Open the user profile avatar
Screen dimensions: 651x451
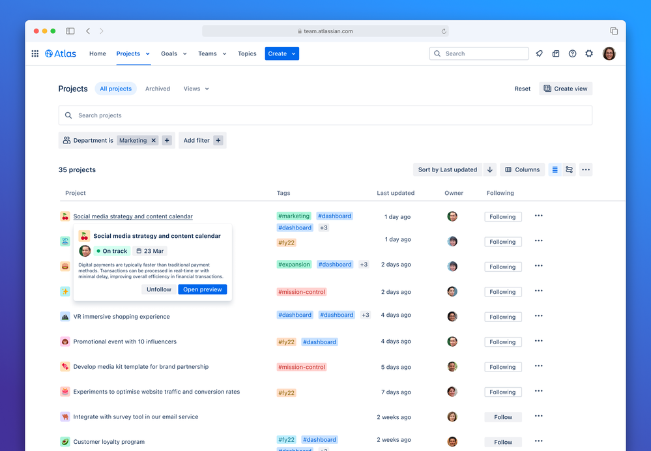[x=609, y=53]
